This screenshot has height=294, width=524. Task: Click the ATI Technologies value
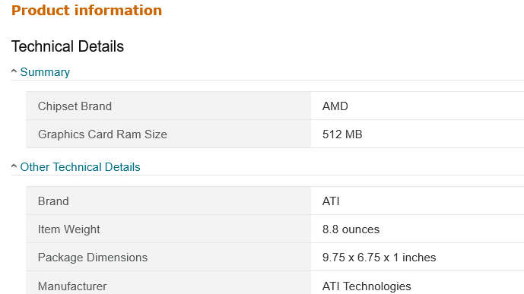367,286
